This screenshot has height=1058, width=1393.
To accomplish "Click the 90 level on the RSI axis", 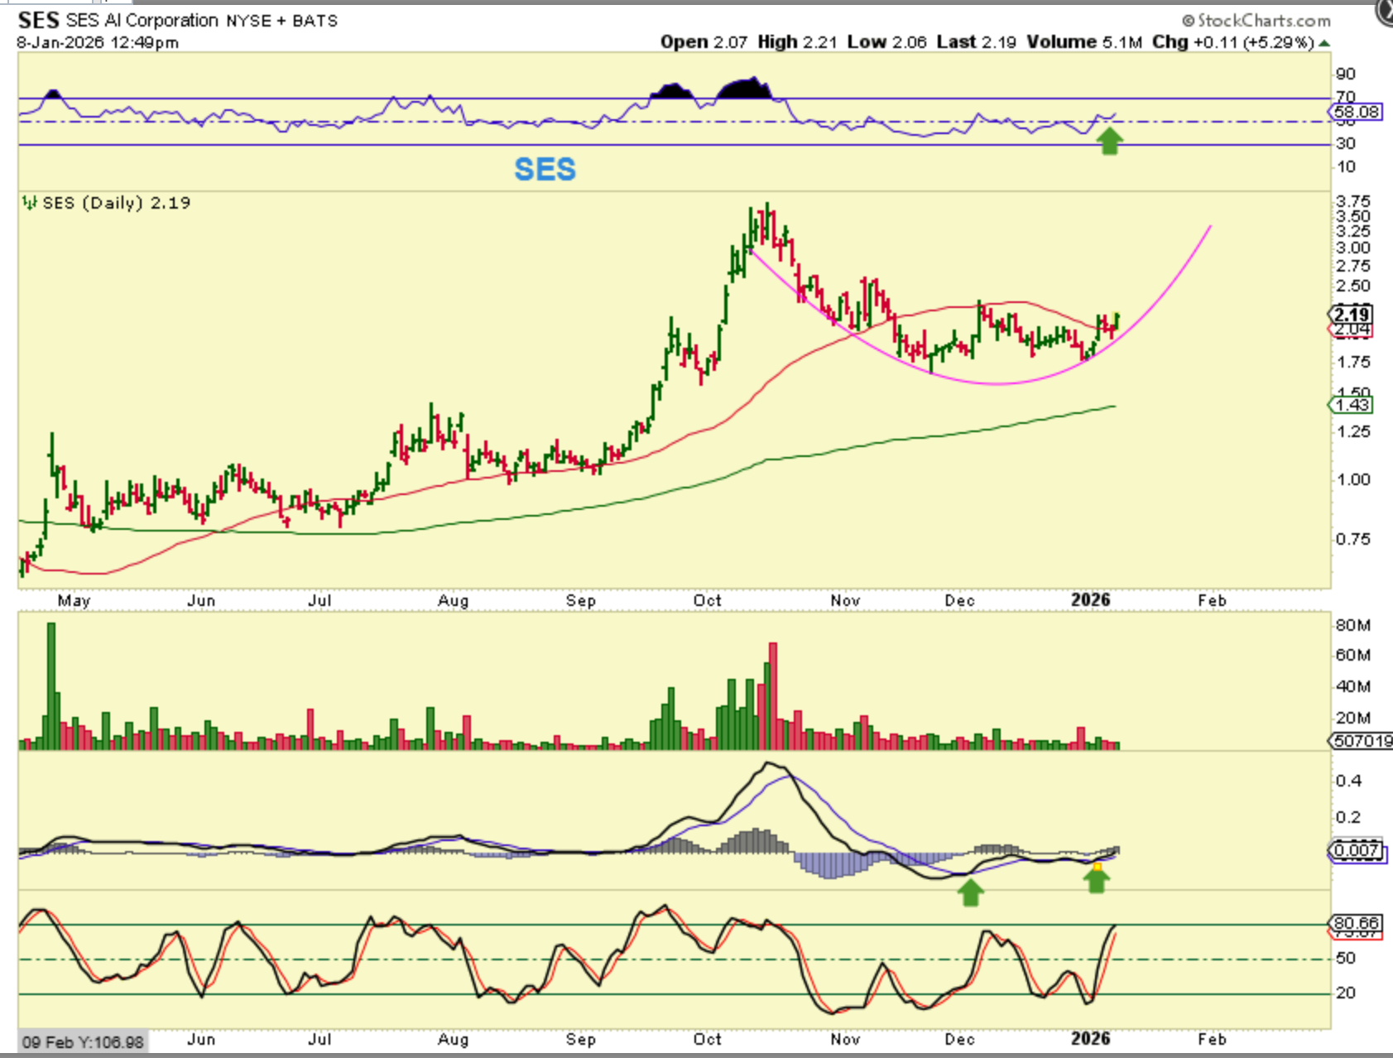I will (x=1346, y=75).
